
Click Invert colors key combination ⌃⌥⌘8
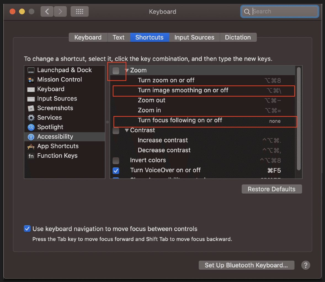pos(270,160)
